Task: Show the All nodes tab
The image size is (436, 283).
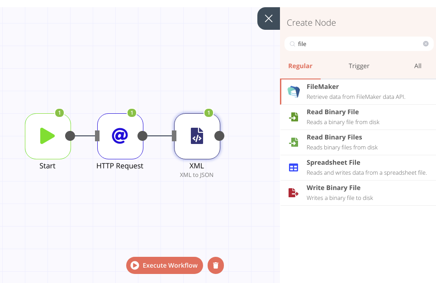Action: (x=418, y=66)
